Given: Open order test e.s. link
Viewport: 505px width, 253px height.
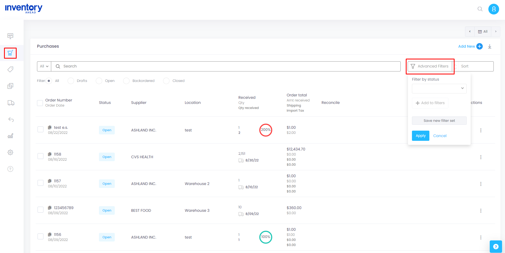Looking at the screenshot, I should 61,127.
